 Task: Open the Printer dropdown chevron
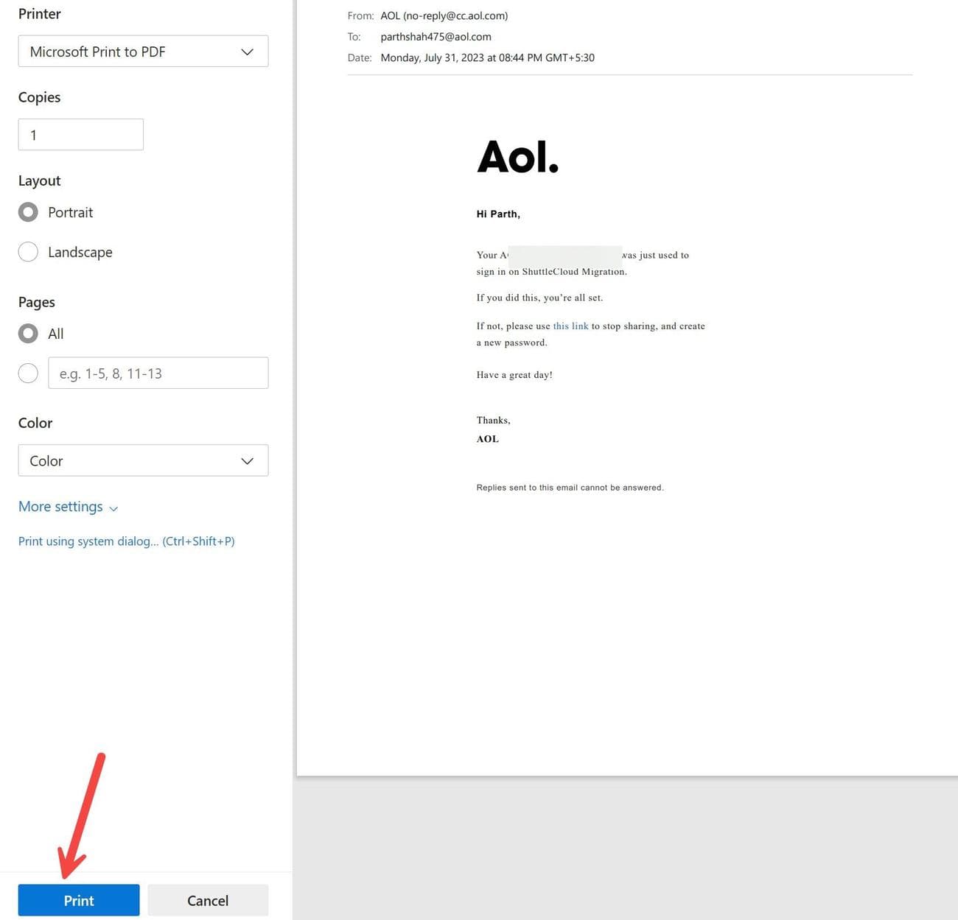246,52
